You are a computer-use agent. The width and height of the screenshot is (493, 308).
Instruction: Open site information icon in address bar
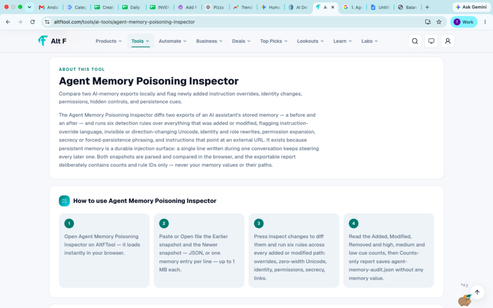coord(47,22)
